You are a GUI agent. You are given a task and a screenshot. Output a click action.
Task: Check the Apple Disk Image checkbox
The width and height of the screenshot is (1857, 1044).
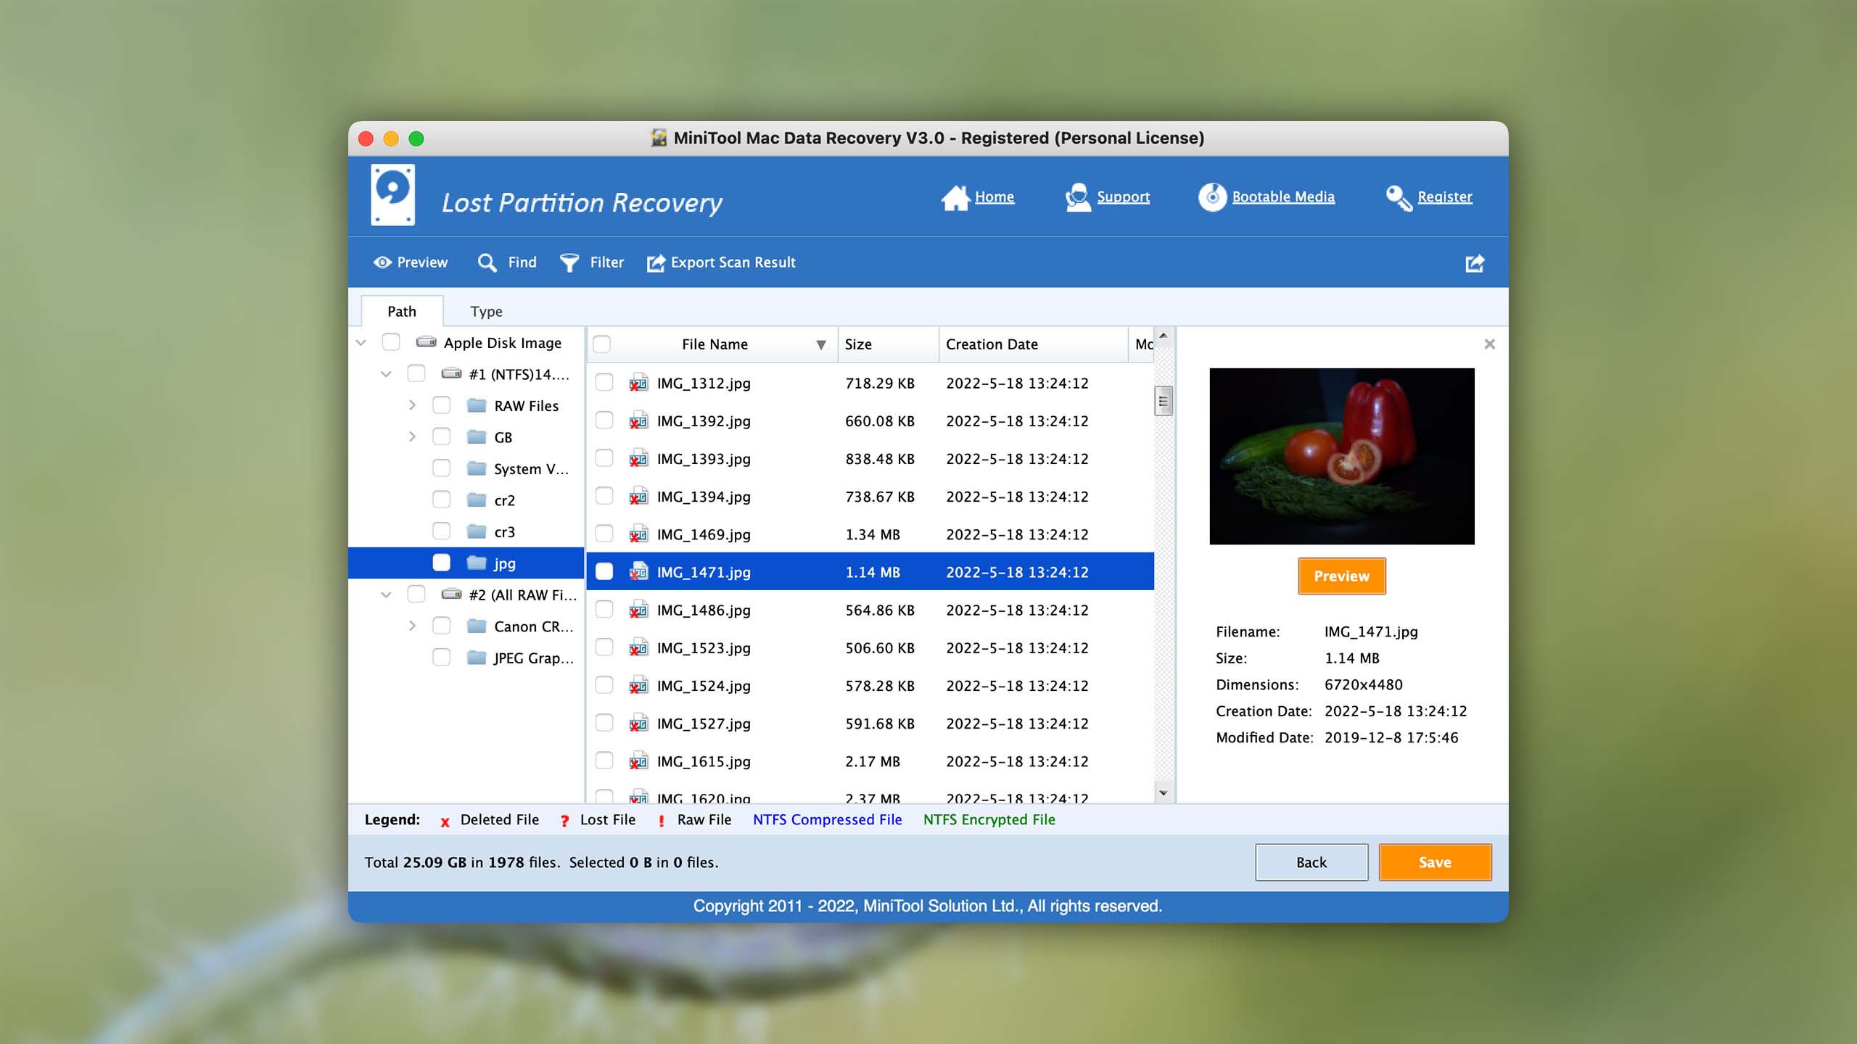[x=391, y=342]
